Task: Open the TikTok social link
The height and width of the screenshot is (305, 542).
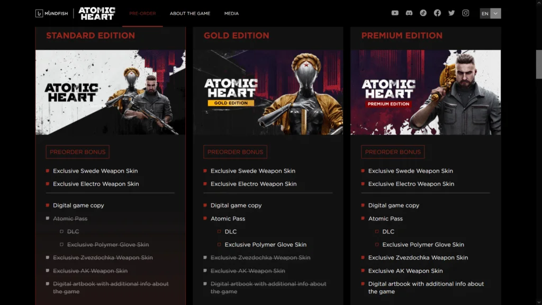Action: (x=423, y=13)
